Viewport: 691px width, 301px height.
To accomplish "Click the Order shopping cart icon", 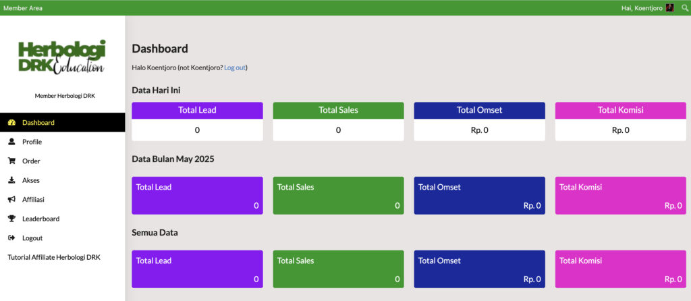I will point(12,161).
